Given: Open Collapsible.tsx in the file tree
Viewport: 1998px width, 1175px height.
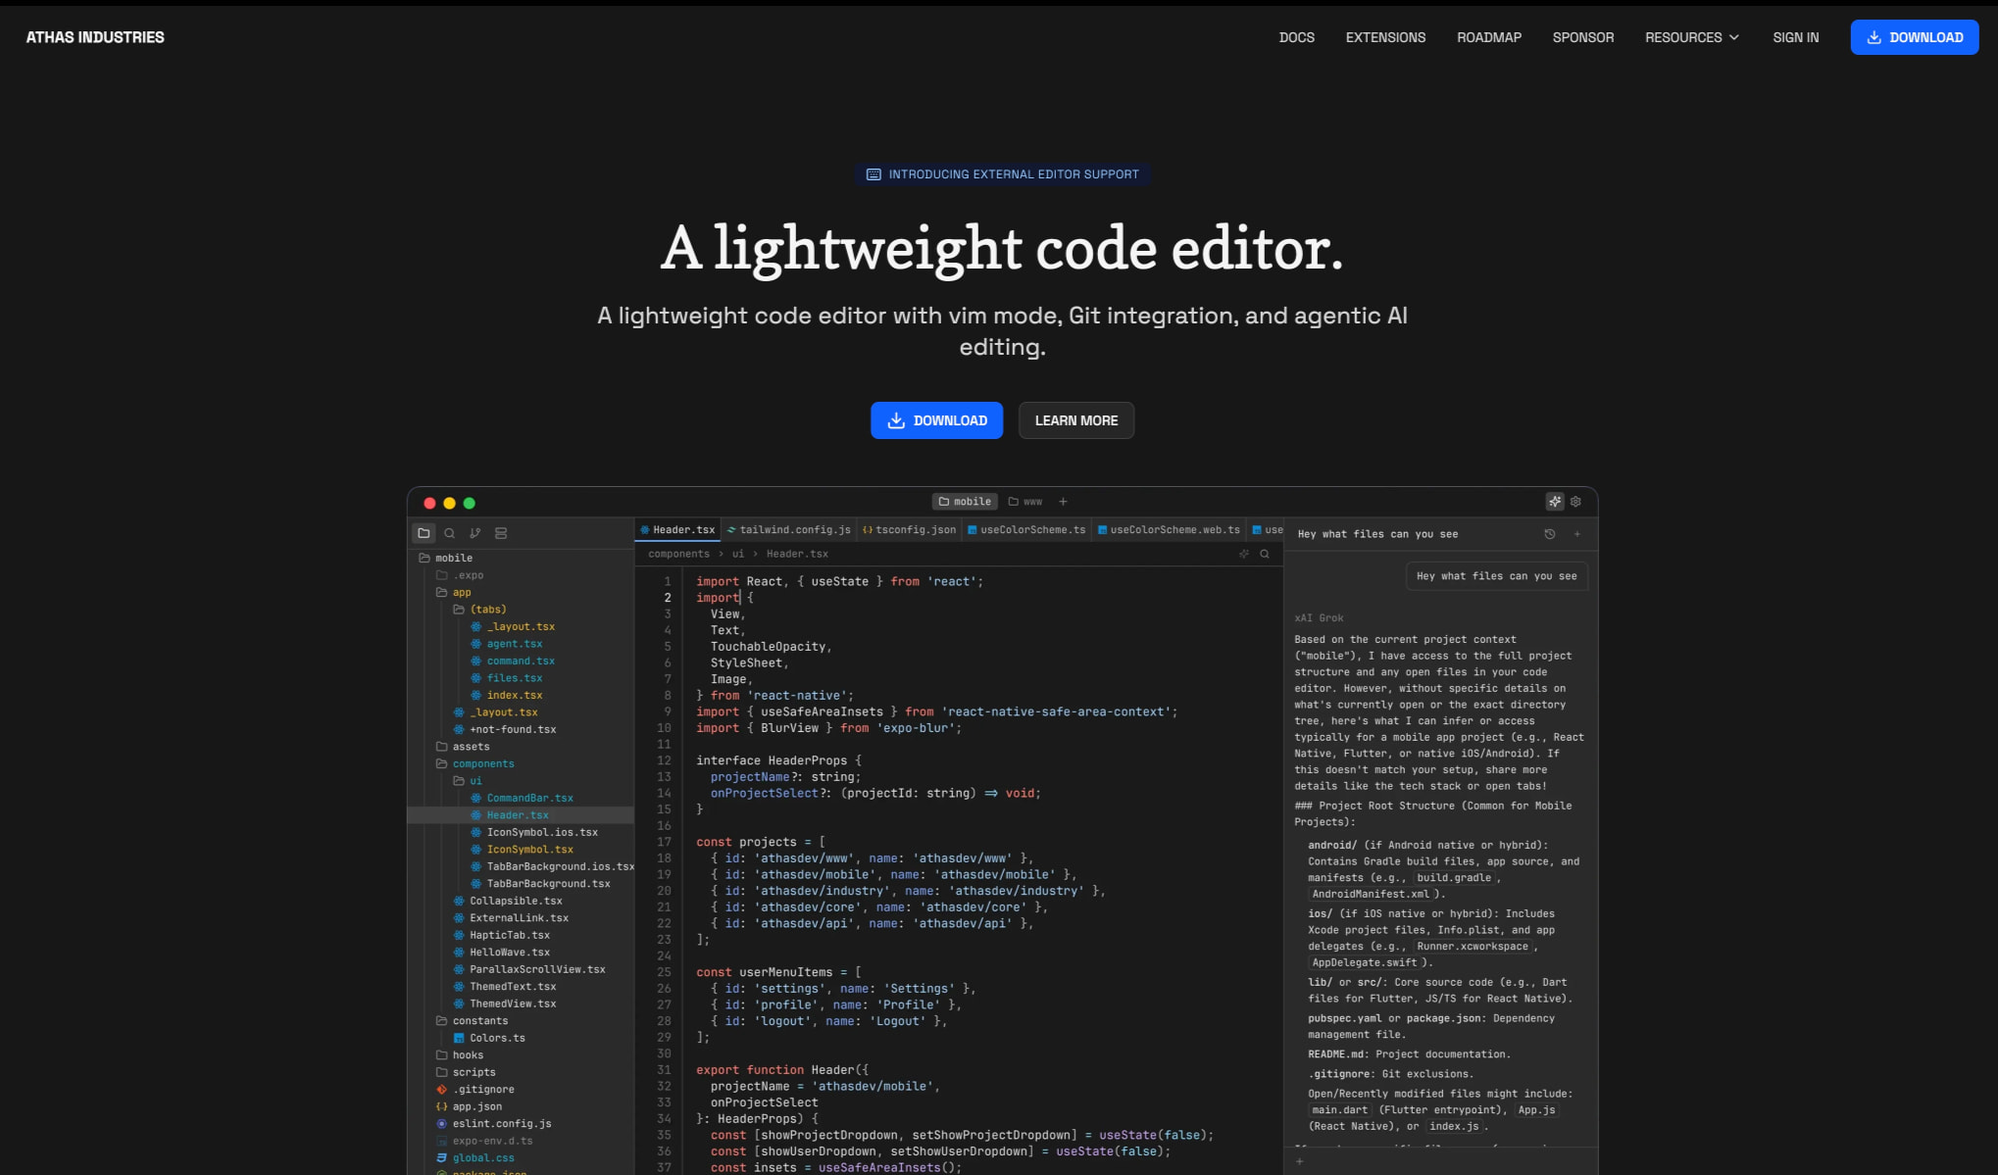Looking at the screenshot, I should coord(508,901).
